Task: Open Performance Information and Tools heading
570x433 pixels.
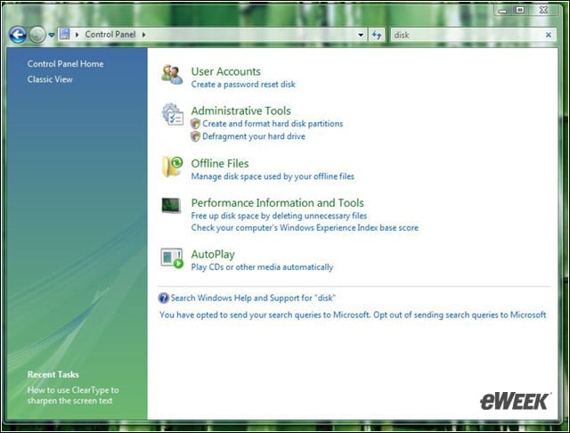Action: click(277, 203)
